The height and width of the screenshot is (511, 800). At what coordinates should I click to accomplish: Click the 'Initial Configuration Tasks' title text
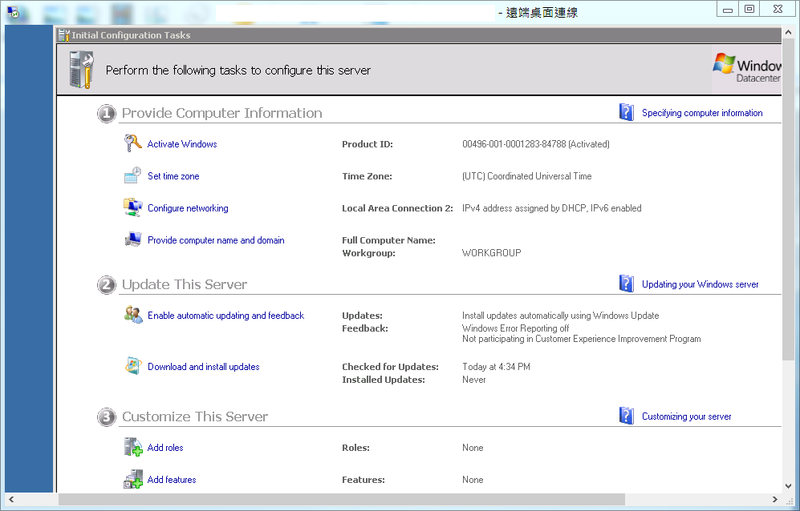(131, 35)
